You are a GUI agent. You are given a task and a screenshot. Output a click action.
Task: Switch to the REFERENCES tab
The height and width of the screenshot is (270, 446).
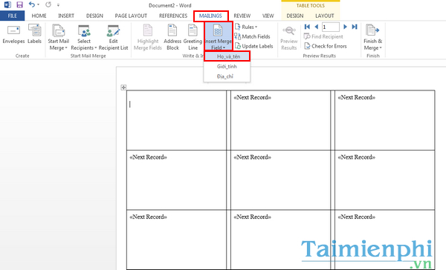pos(173,16)
